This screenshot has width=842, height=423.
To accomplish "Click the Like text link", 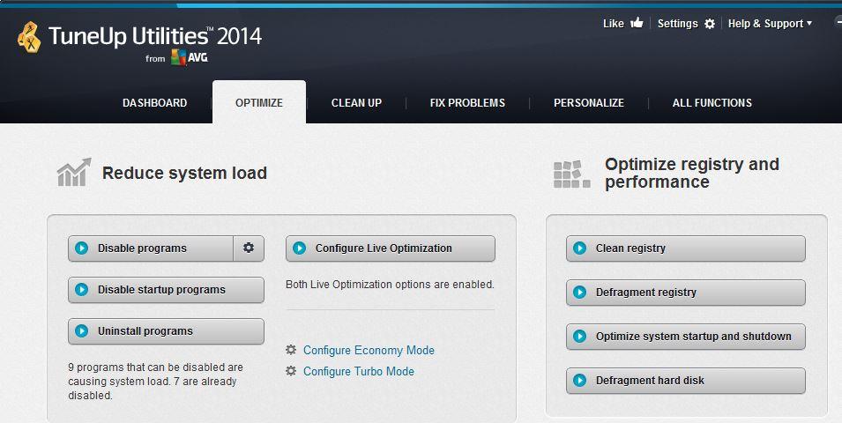I will (x=614, y=24).
